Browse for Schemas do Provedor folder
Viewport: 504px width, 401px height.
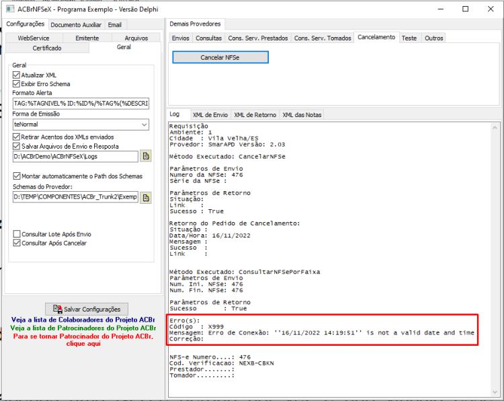click(146, 198)
